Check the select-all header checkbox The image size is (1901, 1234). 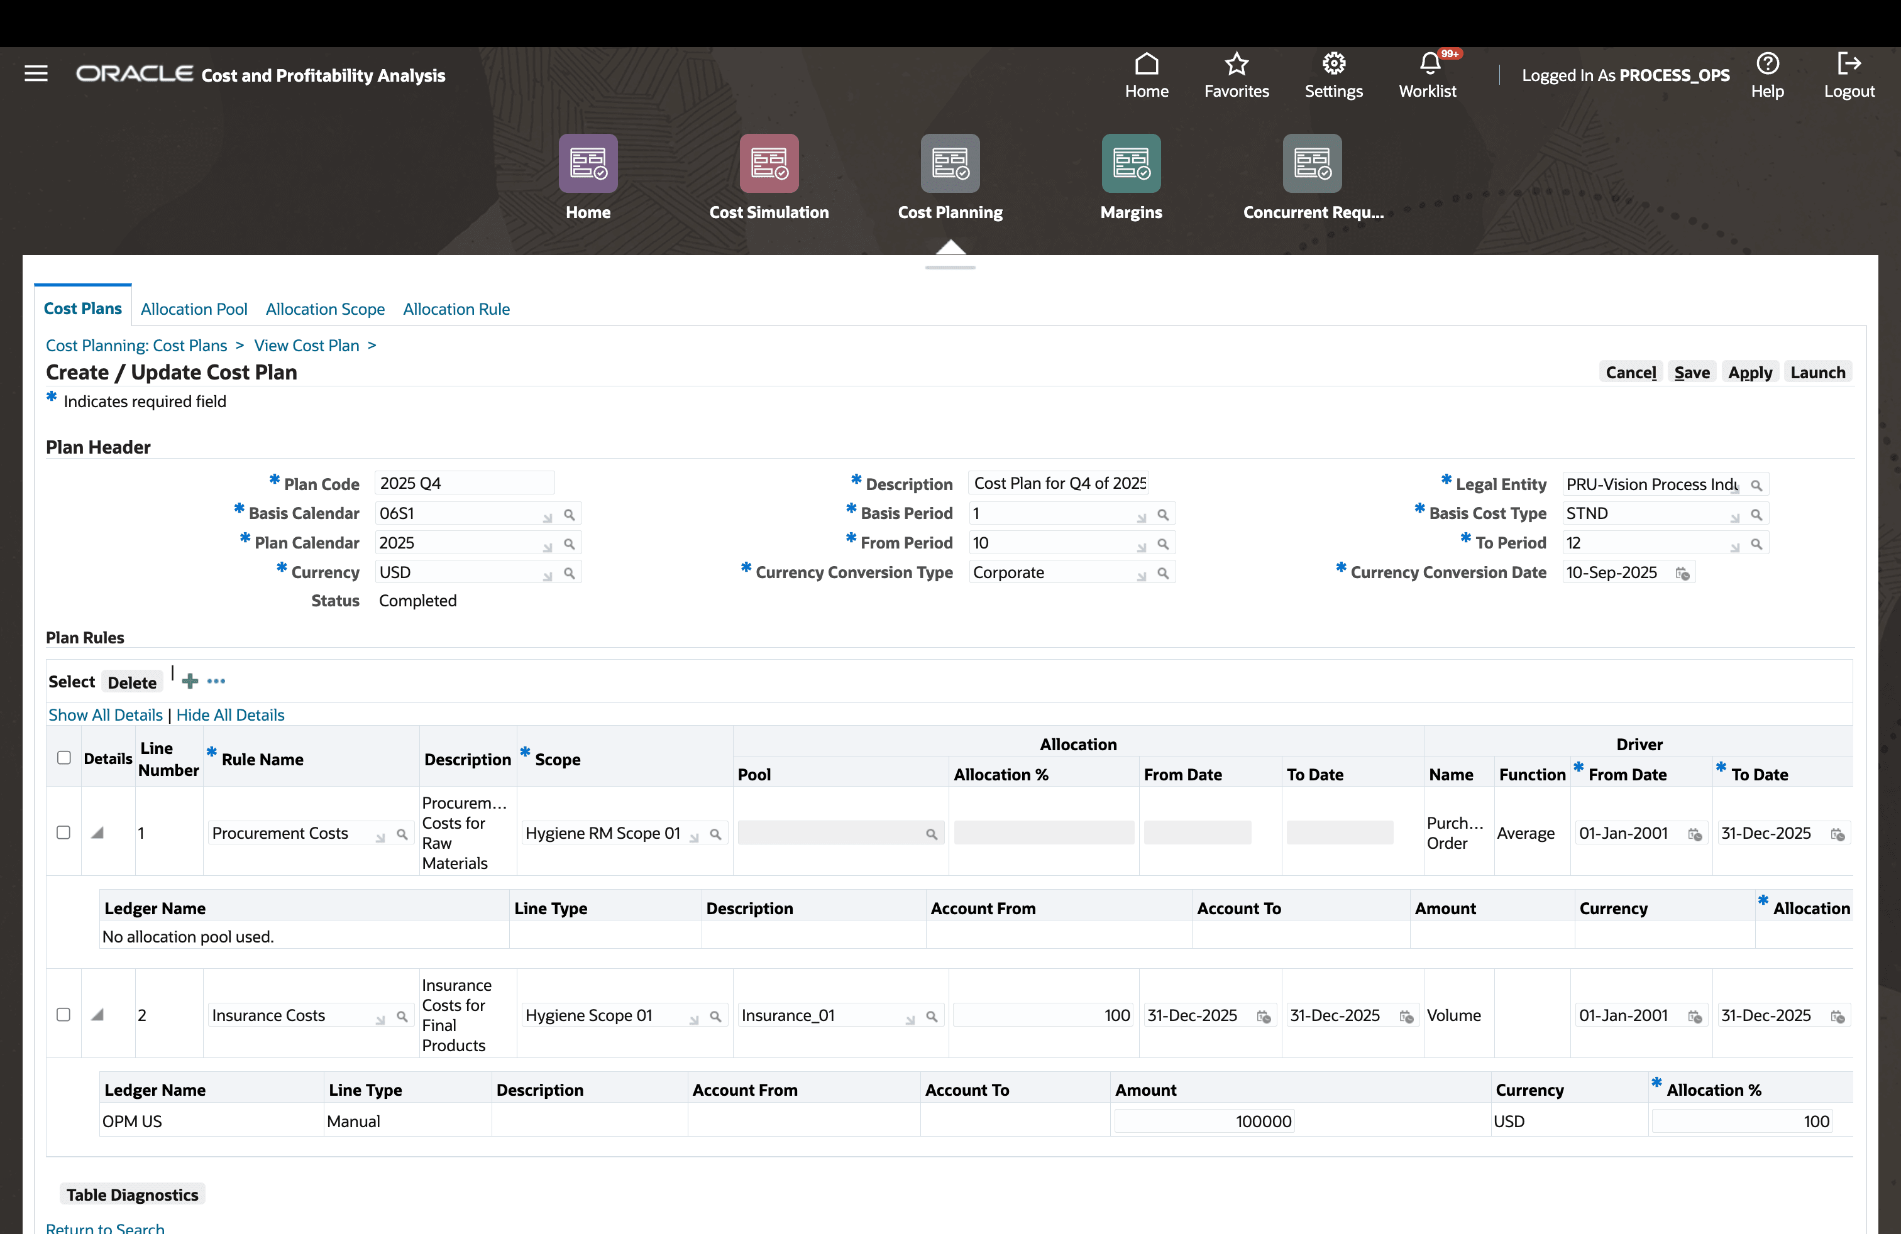[x=64, y=758]
